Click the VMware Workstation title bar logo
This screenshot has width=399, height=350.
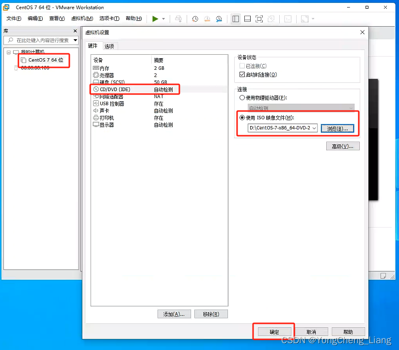(x=6, y=7)
